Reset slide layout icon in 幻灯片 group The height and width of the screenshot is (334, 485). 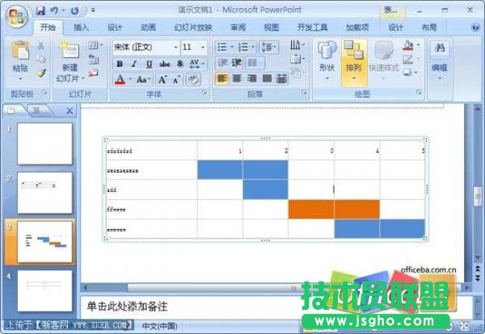pos(94,59)
